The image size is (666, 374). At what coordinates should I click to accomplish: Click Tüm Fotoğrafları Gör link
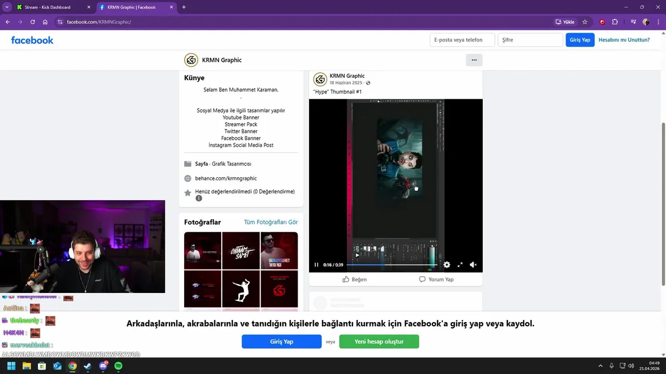(x=271, y=222)
